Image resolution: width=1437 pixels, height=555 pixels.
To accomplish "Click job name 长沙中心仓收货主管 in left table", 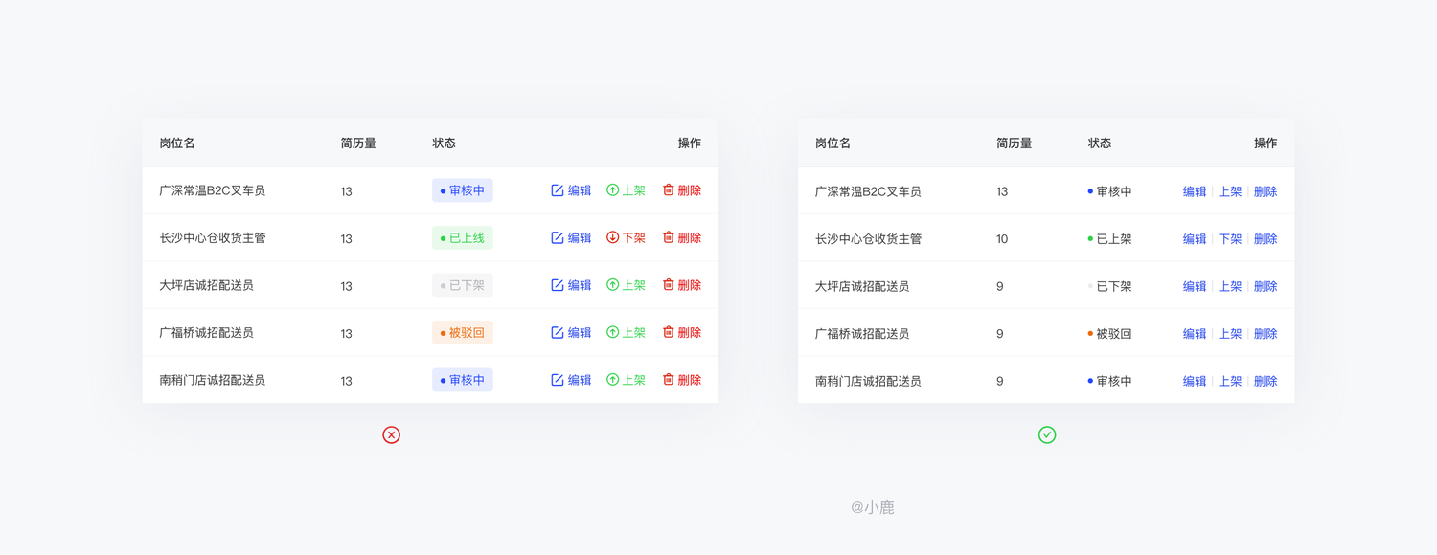I will [x=213, y=237].
